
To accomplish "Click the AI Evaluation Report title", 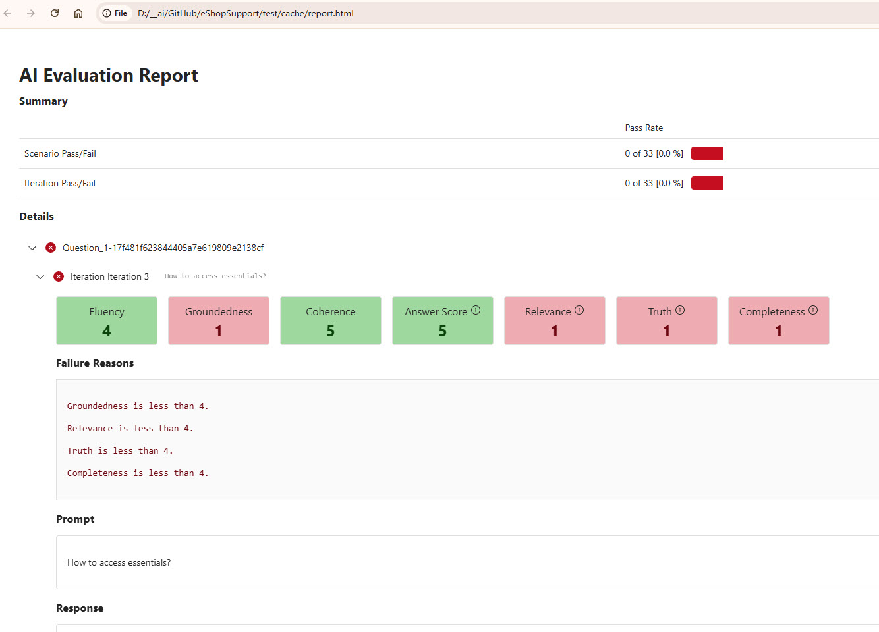I will pos(109,76).
